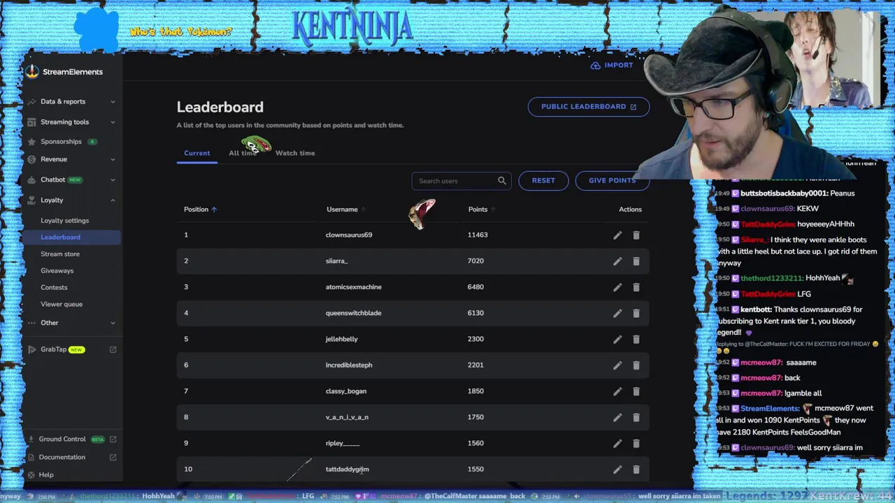Switch to All time tab
Screen dimensions: 895x503
(x=243, y=153)
